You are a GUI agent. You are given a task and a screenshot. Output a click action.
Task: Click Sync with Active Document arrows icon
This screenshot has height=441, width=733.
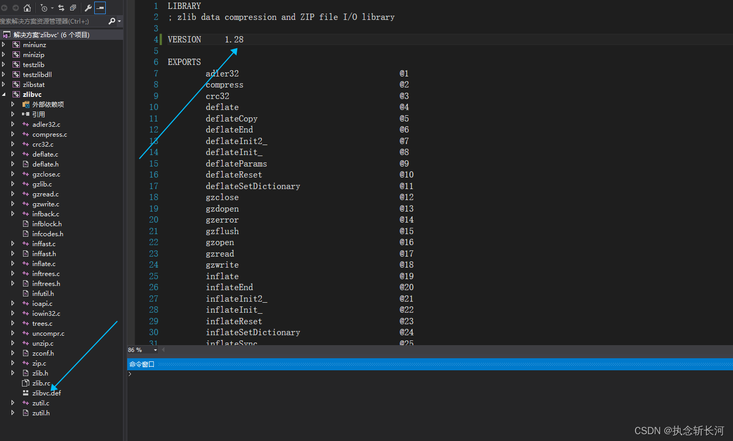pos(61,8)
